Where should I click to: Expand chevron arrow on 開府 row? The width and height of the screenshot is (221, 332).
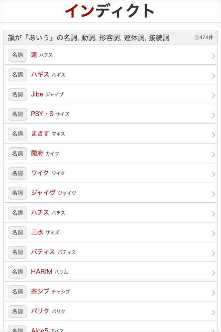tap(213, 155)
